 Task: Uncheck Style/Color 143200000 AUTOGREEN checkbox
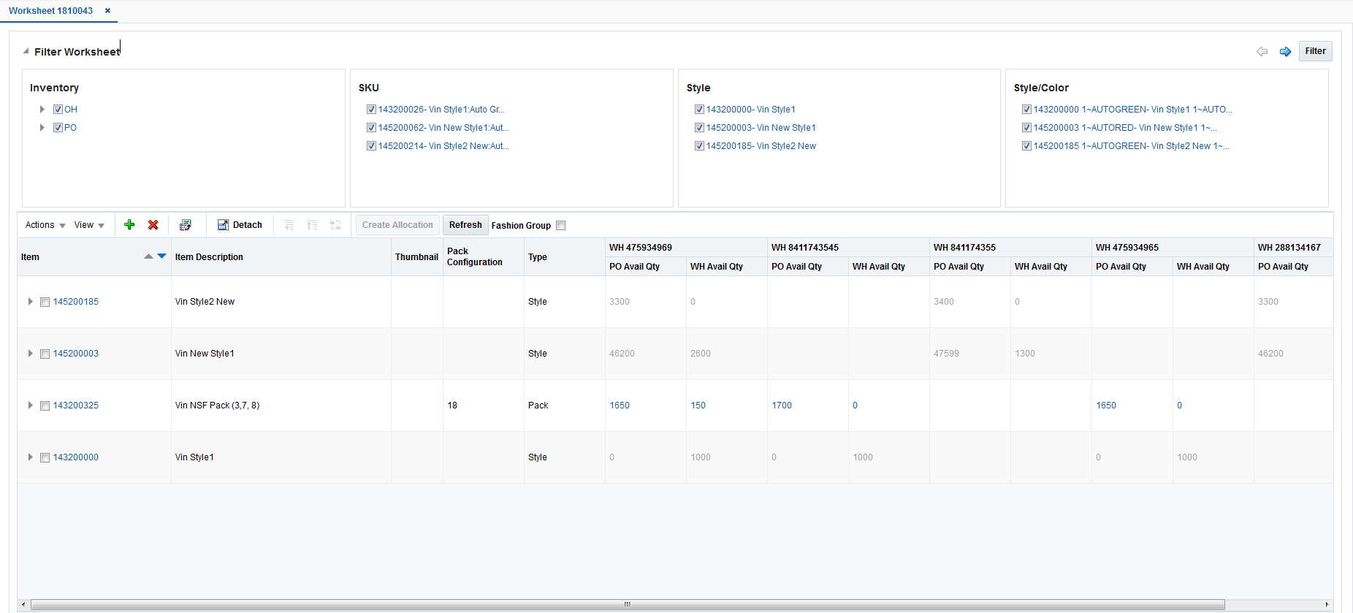[x=1026, y=110]
